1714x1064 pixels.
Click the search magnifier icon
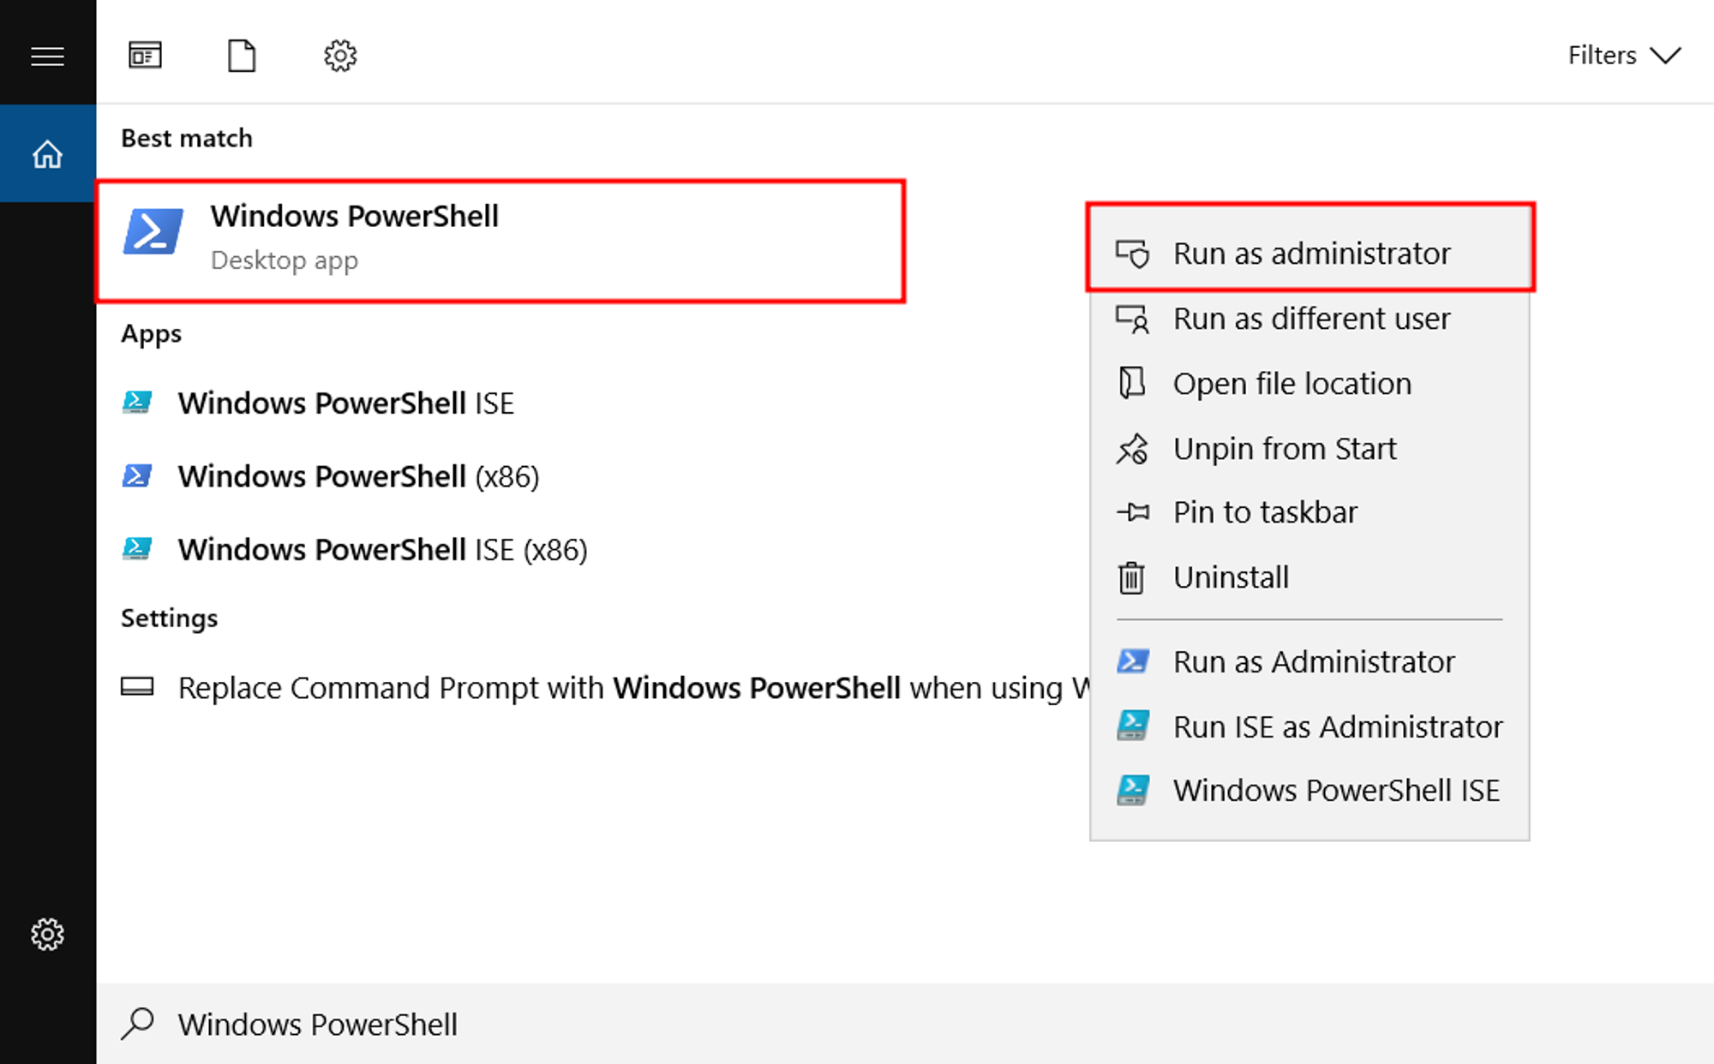point(138,1023)
